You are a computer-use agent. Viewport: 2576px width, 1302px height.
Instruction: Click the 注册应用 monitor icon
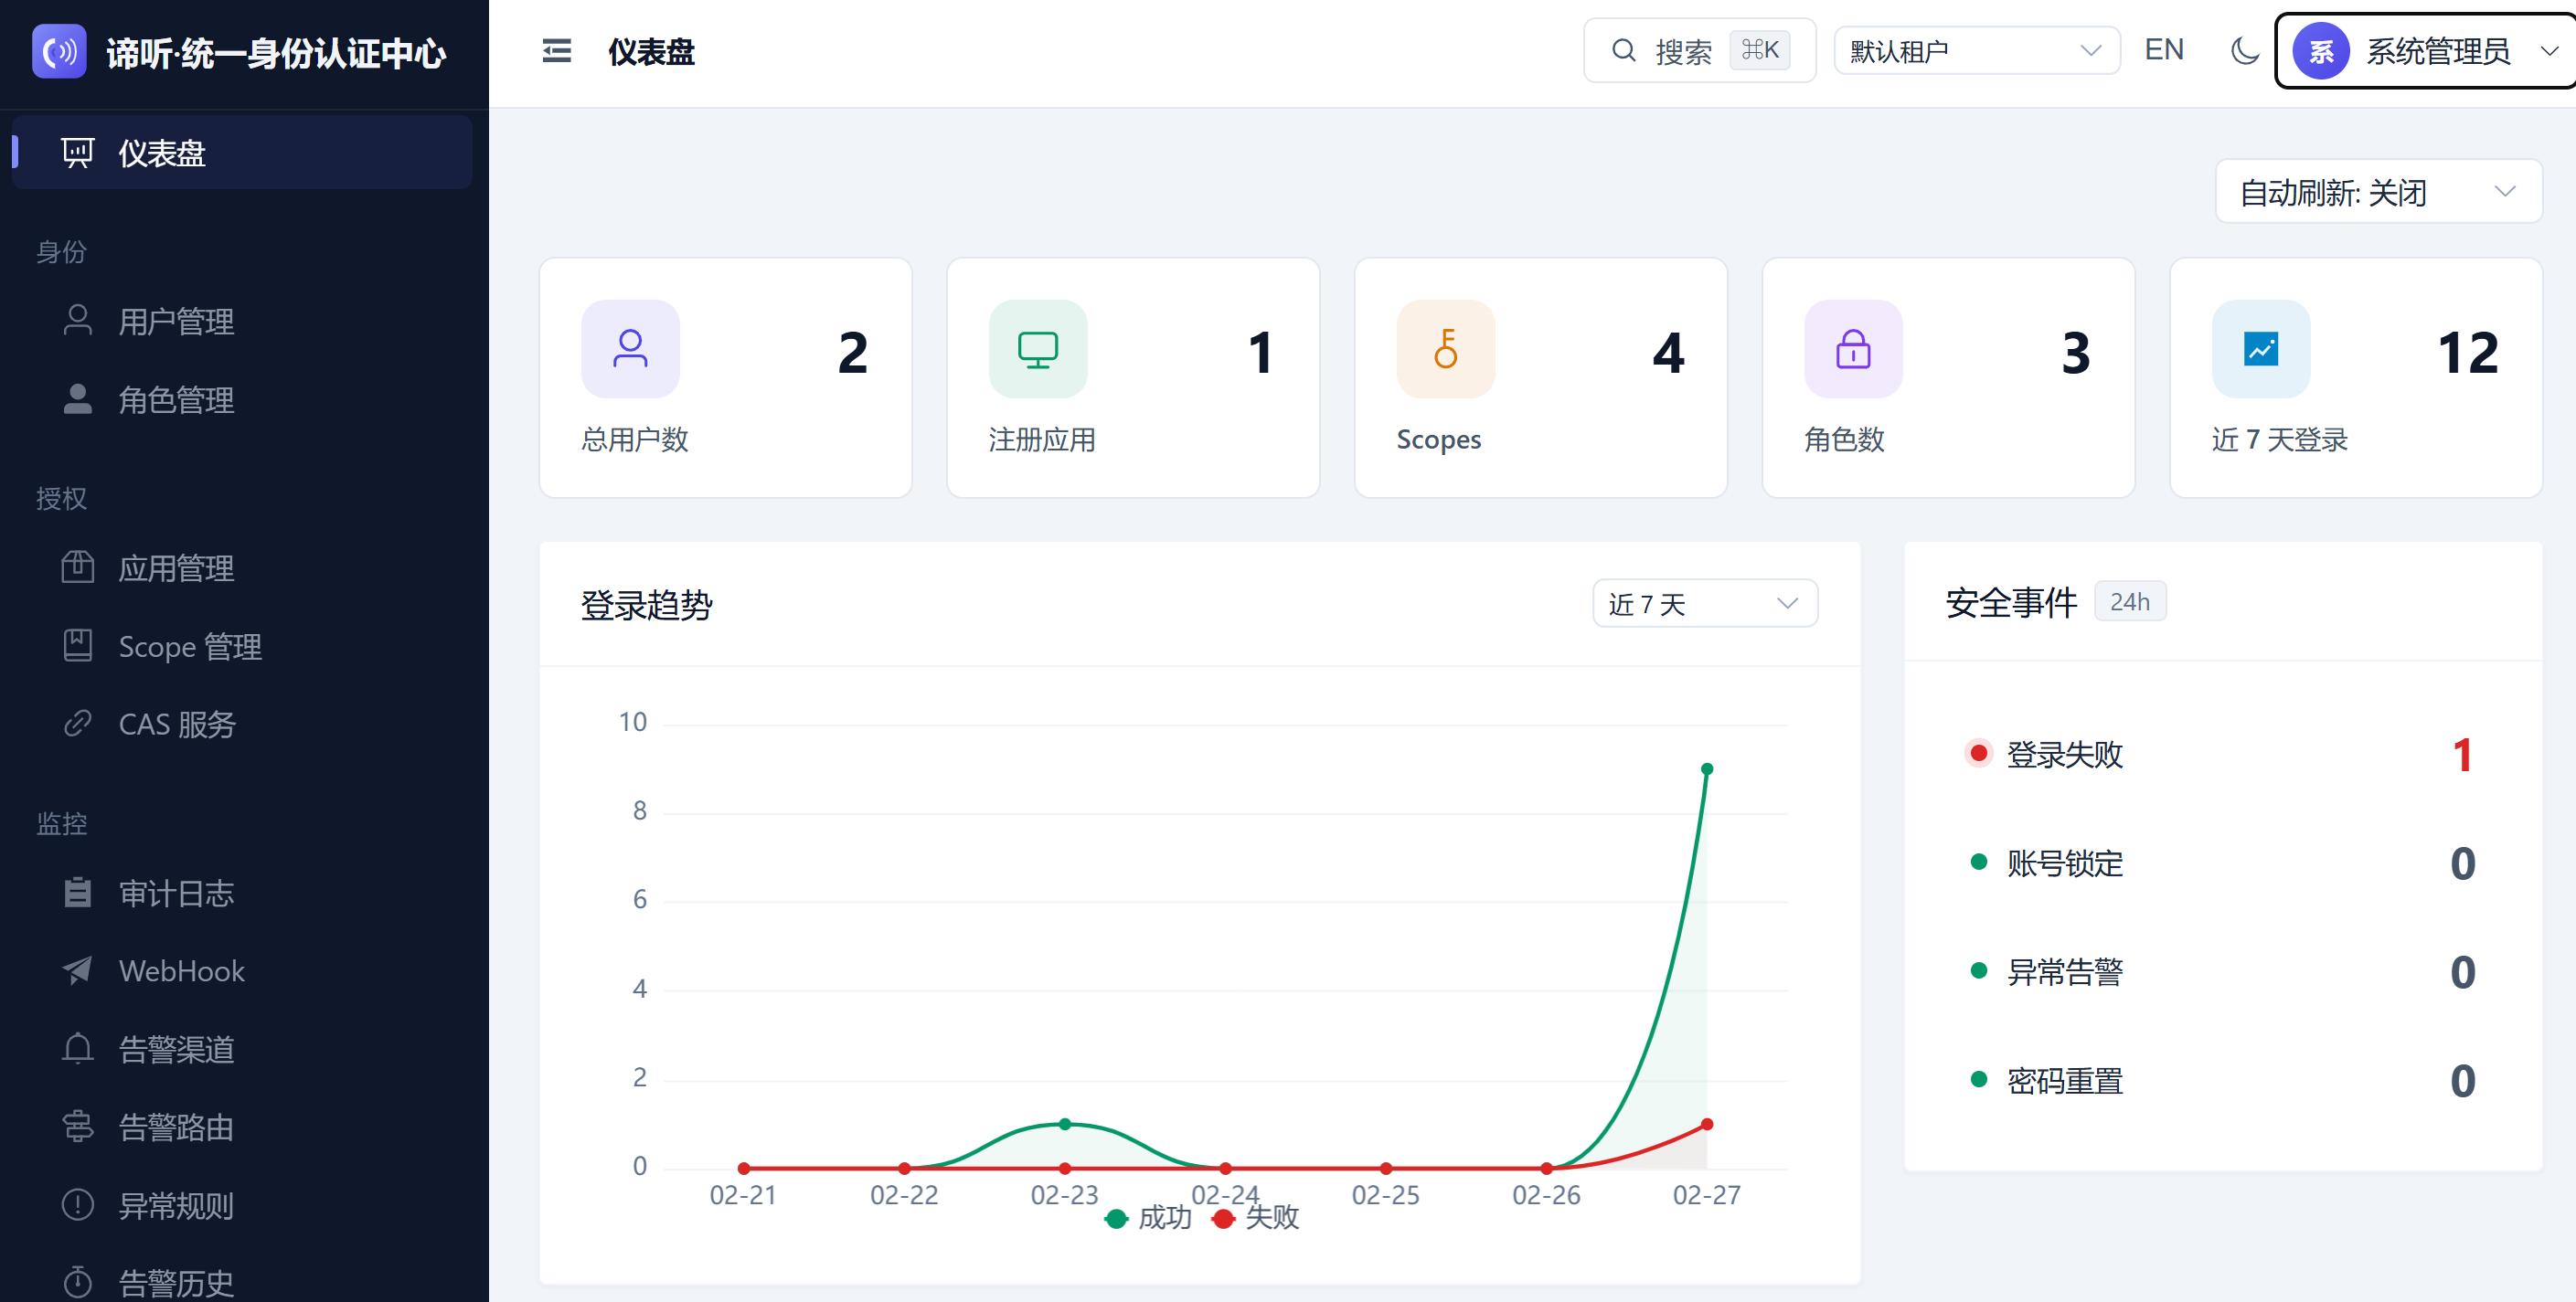(x=1037, y=349)
